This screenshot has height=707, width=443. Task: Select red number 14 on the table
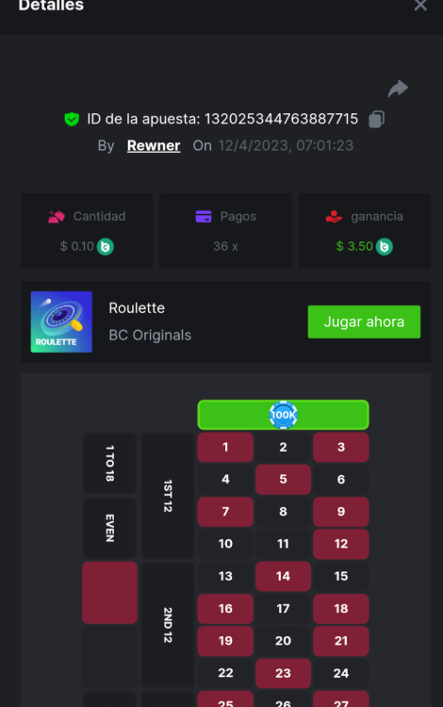coord(283,576)
